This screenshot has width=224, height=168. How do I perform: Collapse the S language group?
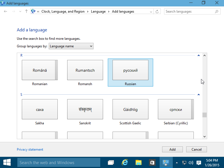point(199,95)
